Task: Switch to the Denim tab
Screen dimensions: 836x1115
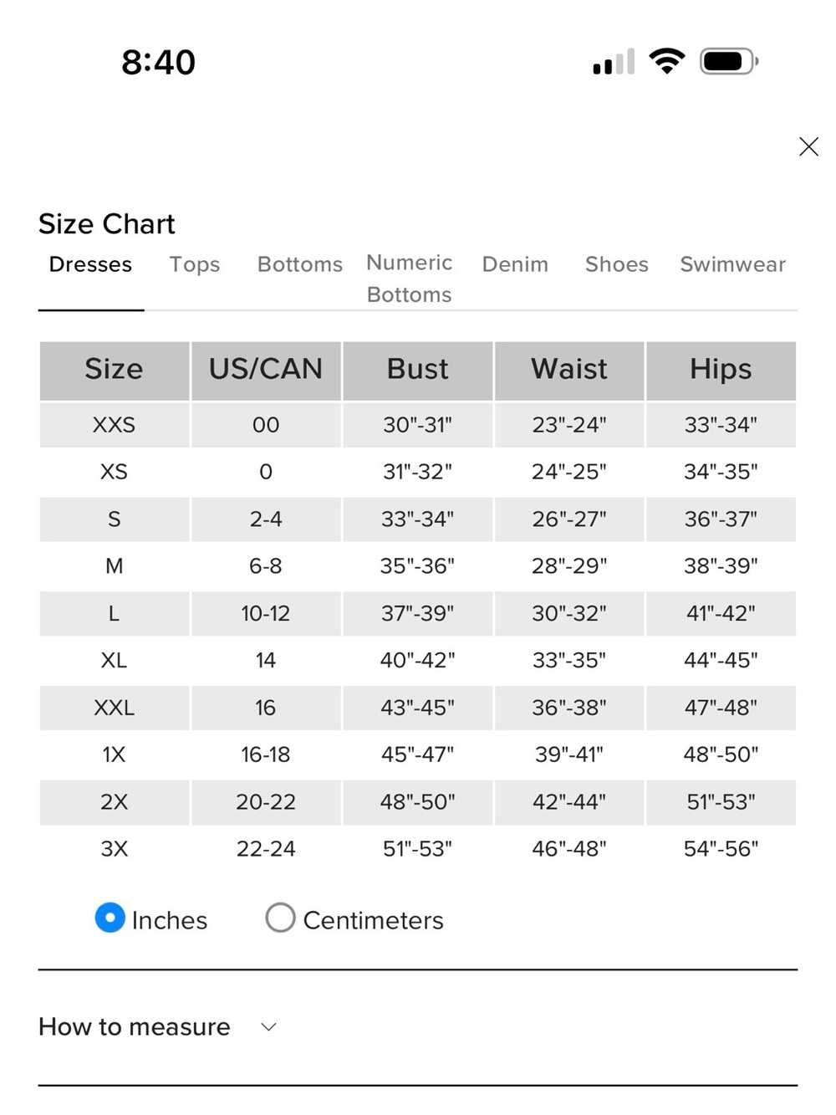Action: click(515, 264)
